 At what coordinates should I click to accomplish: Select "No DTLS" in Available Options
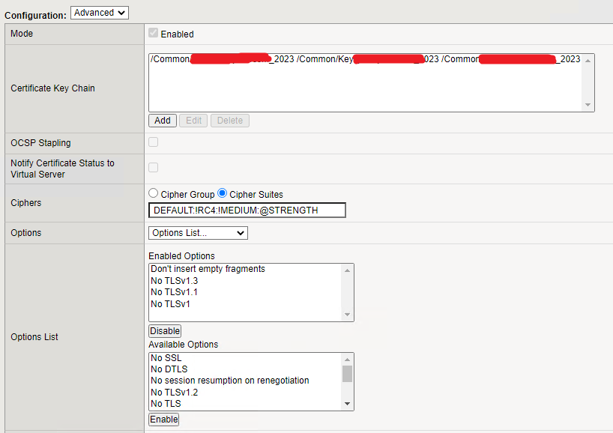[169, 369]
